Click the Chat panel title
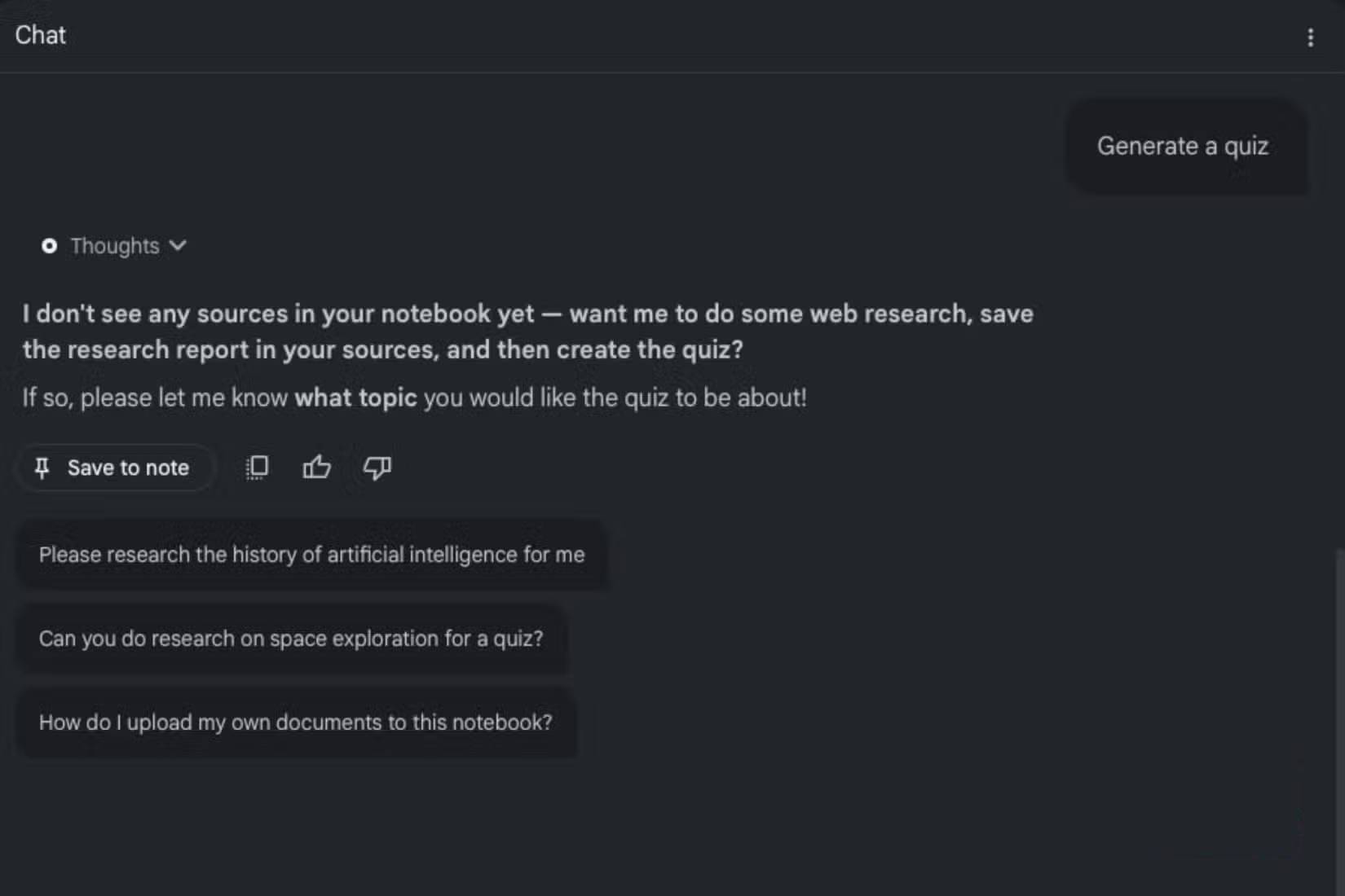Viewport: 1345px width, 896px height. click(40, 35)
